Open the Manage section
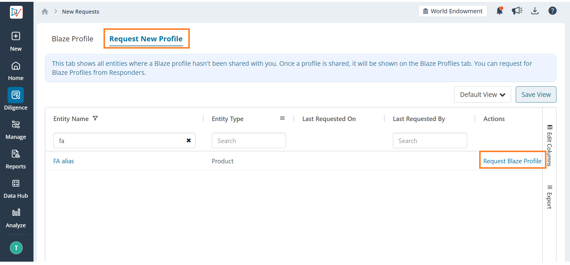Viewport: 570px width, 265px height. point(16,130)
